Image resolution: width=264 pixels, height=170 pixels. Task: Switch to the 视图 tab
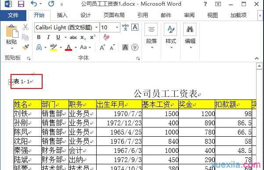[x=212, y=15]
